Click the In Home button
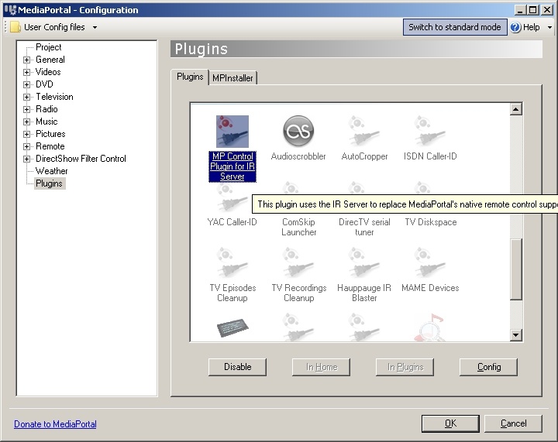Viewport: 558px width, 442px height. tap(321, 367)
